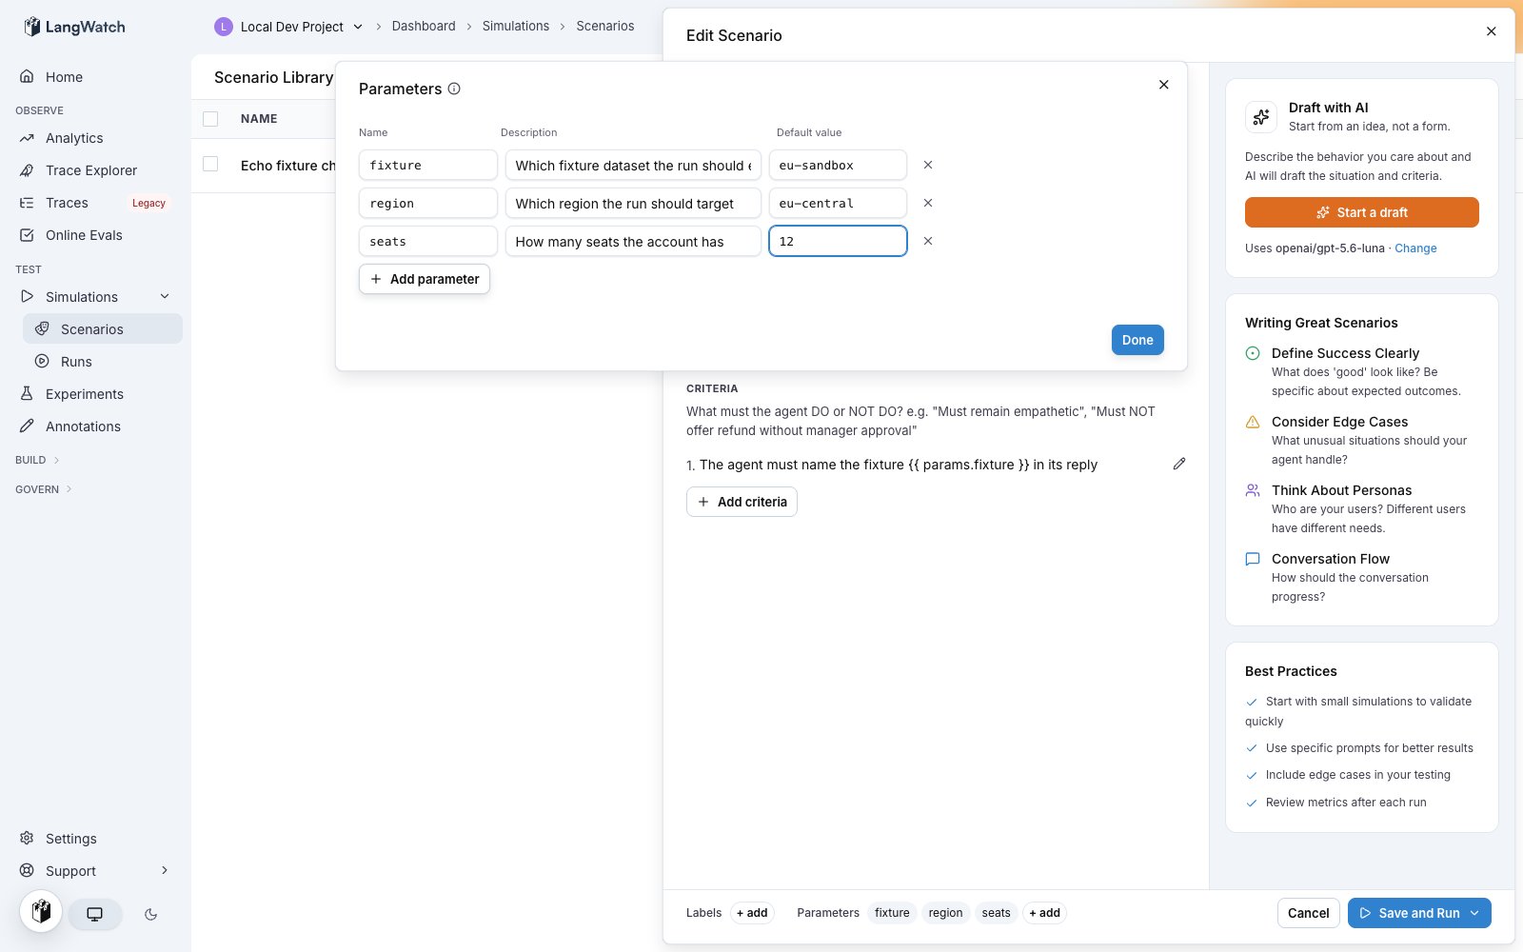Click the Parameters info icon
1523x952 pixels.
(454, 89)
